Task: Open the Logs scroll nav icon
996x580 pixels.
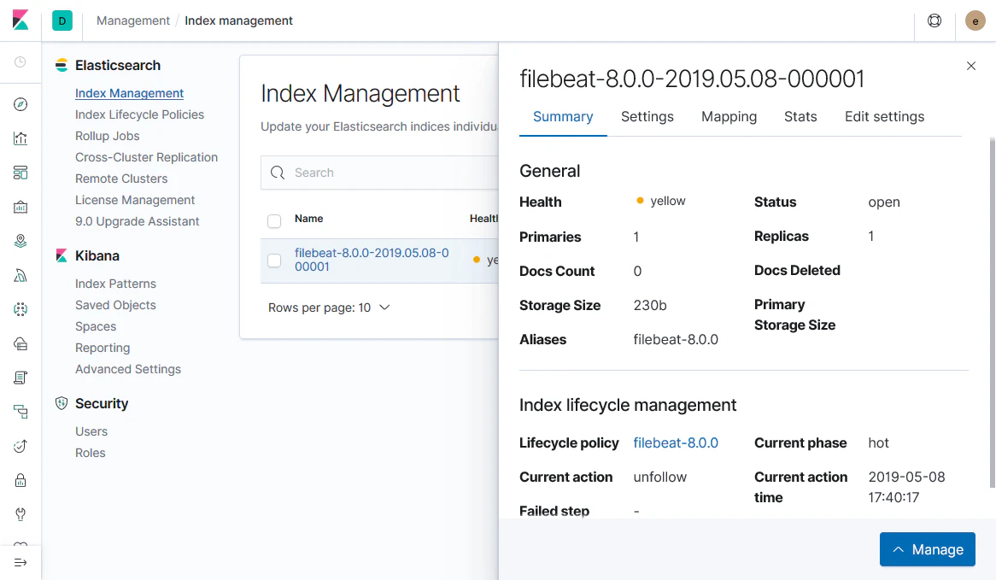Action: [x=21, y=378]
